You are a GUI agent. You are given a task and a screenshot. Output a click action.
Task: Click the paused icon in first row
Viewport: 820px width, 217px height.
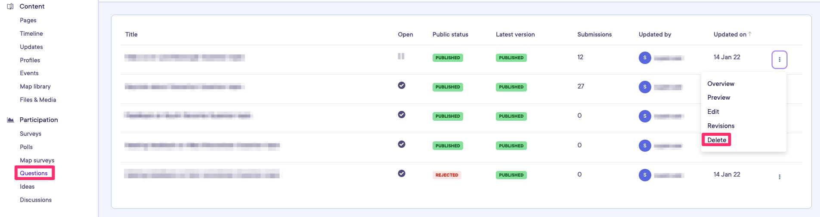point(401,56)
